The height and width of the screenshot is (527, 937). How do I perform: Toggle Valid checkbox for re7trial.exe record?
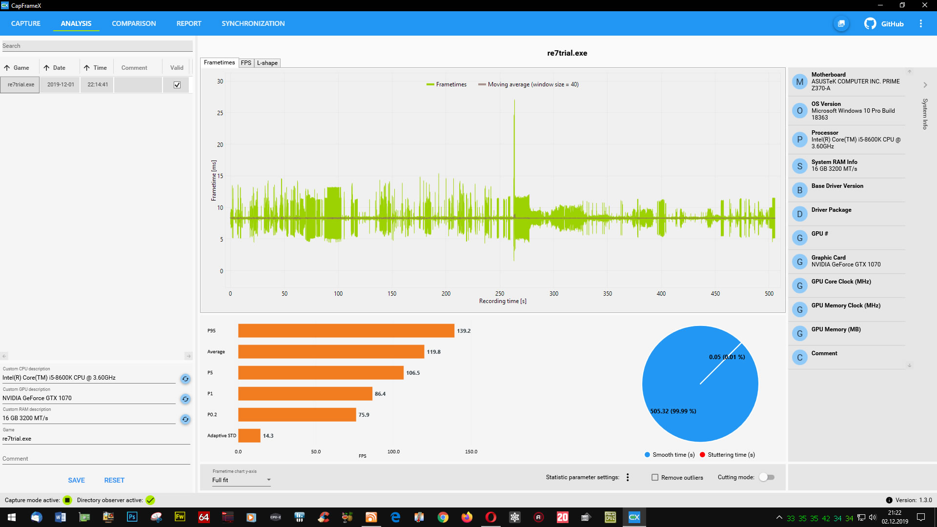click(x=177, y=85)
